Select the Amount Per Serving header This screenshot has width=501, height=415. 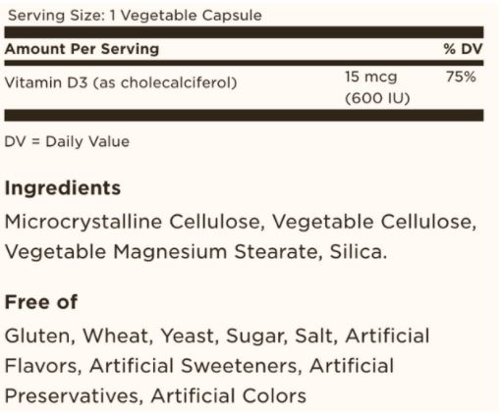[82, 49]
